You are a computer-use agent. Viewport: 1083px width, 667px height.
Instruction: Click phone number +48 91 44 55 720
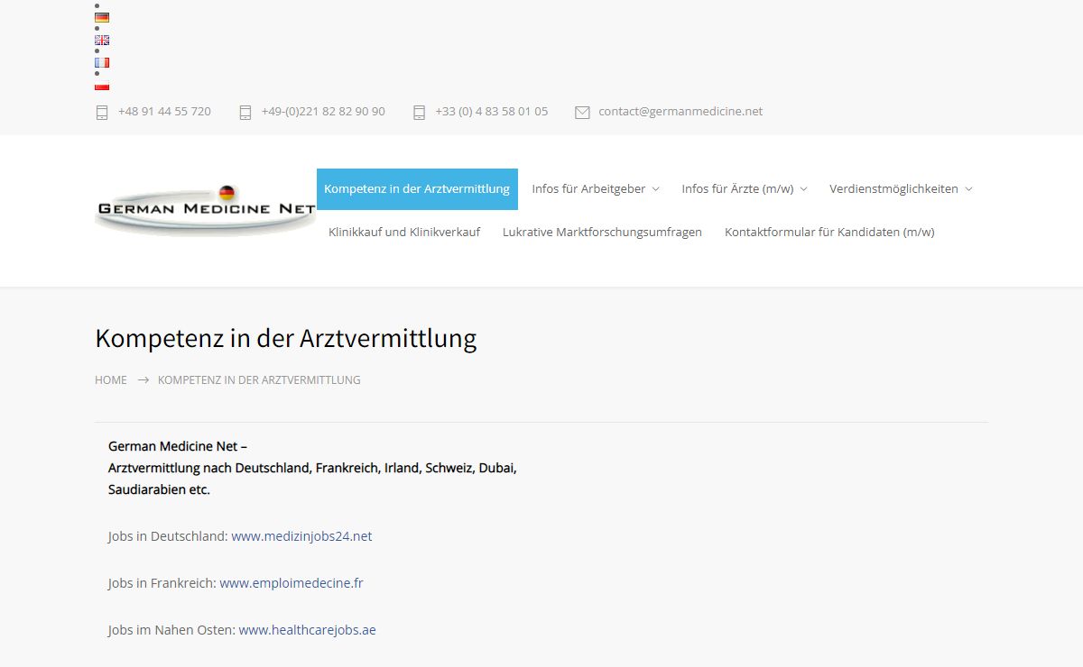(164, 112)
